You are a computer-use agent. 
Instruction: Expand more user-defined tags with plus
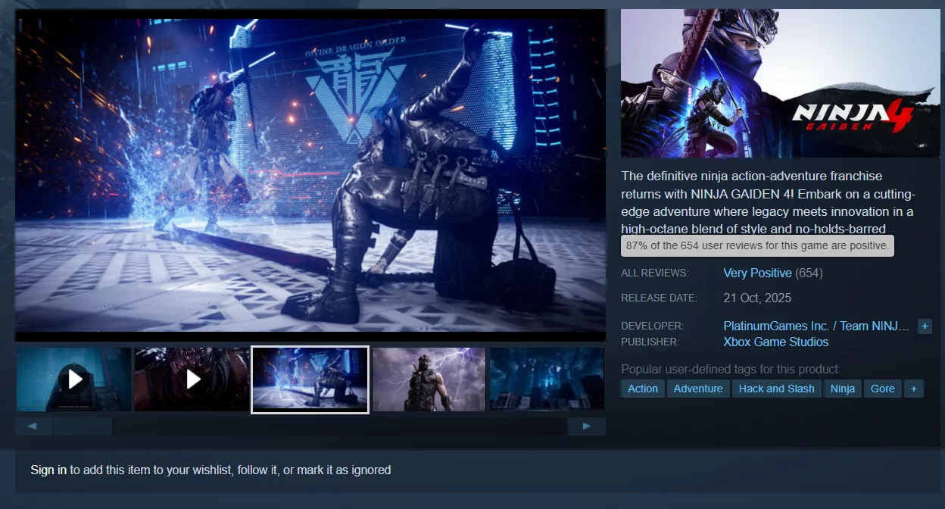(x=914, y=389)
